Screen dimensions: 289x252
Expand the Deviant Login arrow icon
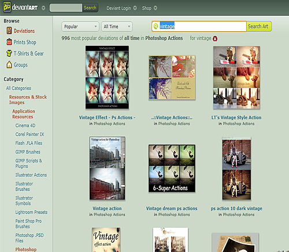[135, 8]
